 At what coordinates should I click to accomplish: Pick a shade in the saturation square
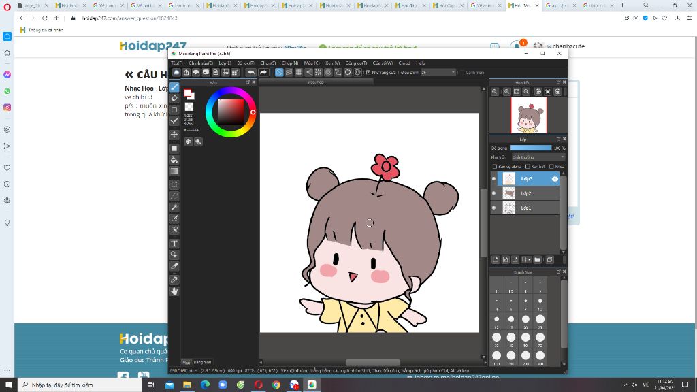click(230, 112)
